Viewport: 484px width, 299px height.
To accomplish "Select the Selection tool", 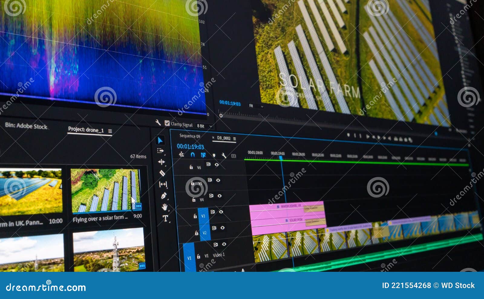I will coord(160,140).
